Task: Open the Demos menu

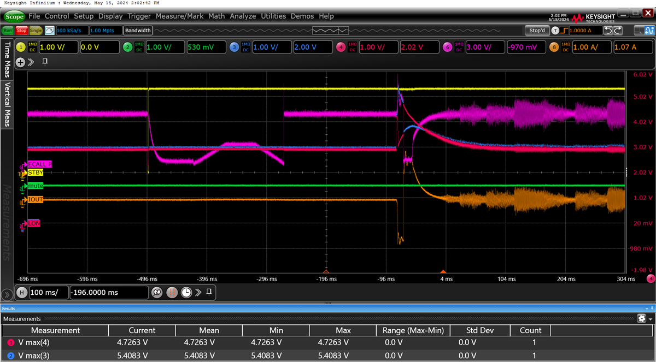Action: (x=302, y=16)
